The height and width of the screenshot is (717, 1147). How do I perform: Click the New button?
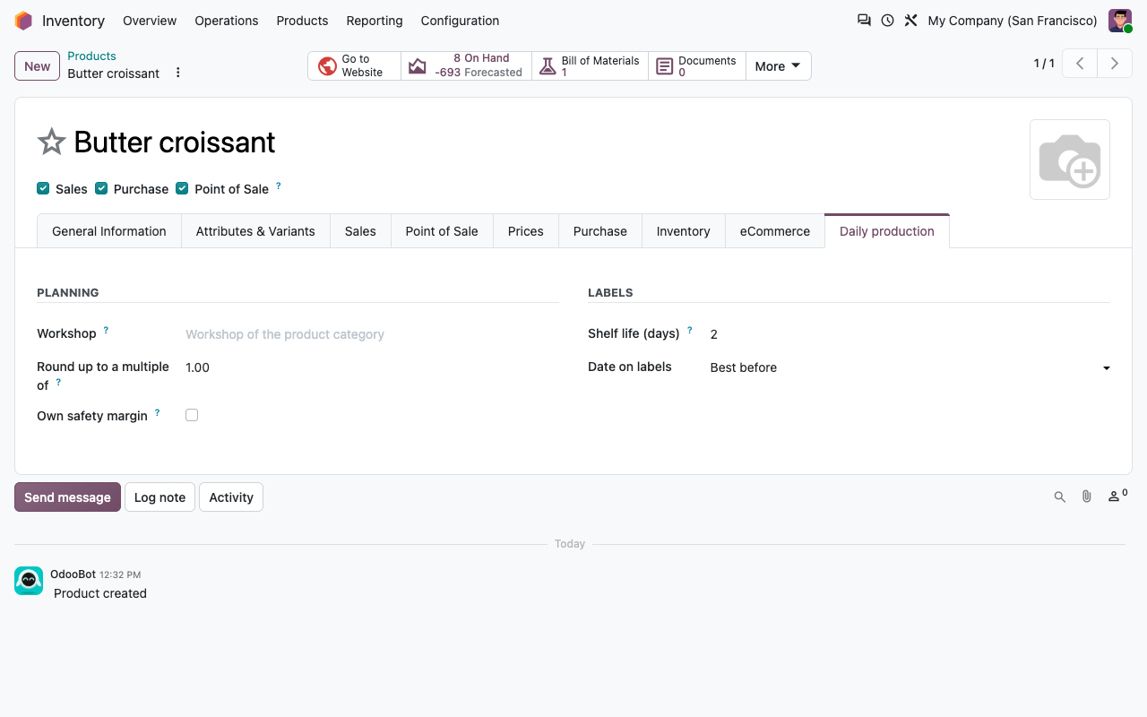[38, 65]
